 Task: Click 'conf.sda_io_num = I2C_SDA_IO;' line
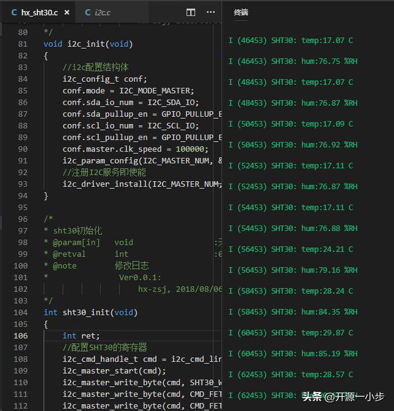tap(131, 102)
